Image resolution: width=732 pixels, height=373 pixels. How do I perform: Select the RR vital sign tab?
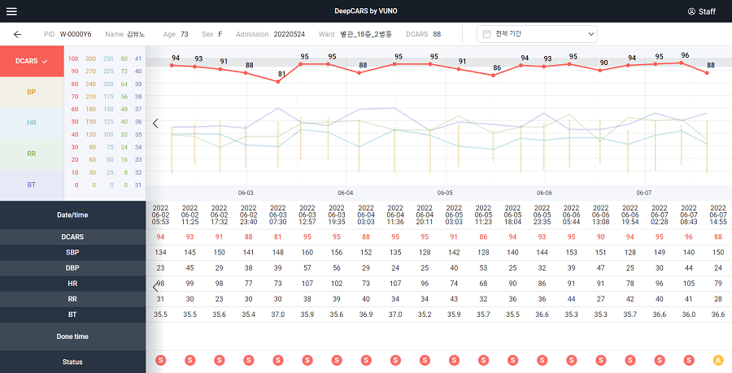pos(32,154)
